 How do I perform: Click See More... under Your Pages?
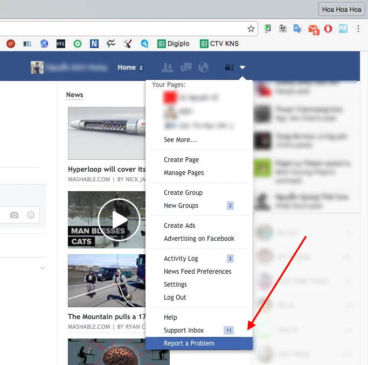click(180, 140)
